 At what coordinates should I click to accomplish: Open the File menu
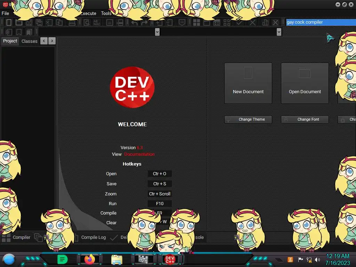(5, 14)
